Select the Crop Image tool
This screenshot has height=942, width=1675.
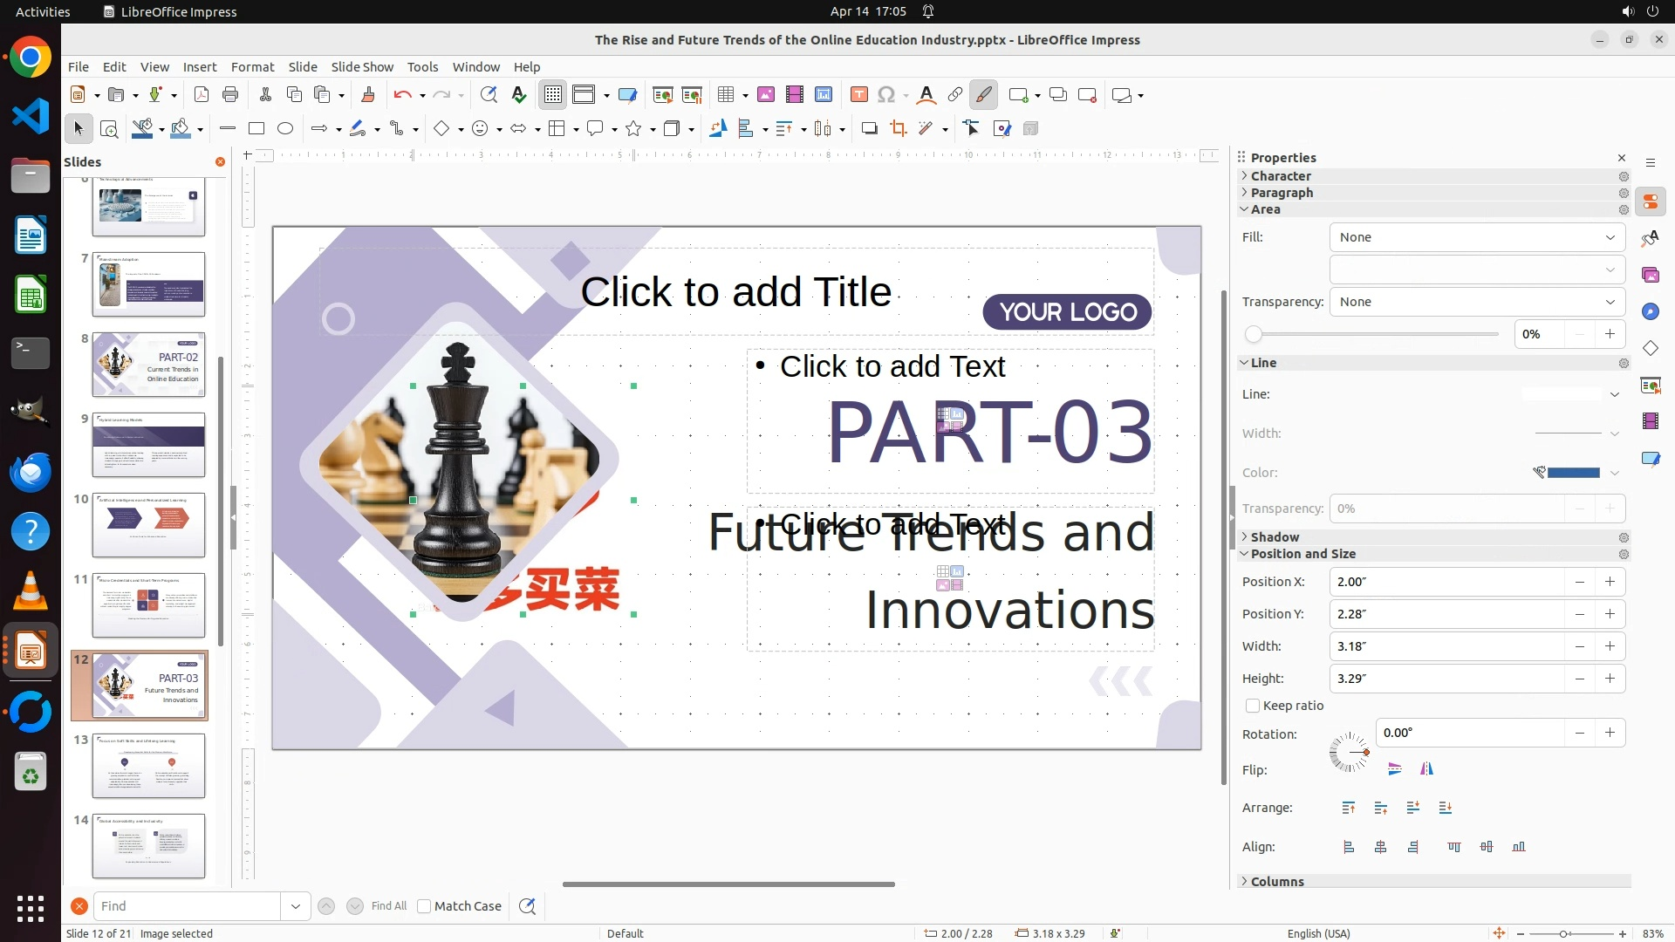(x=898, y=129)
